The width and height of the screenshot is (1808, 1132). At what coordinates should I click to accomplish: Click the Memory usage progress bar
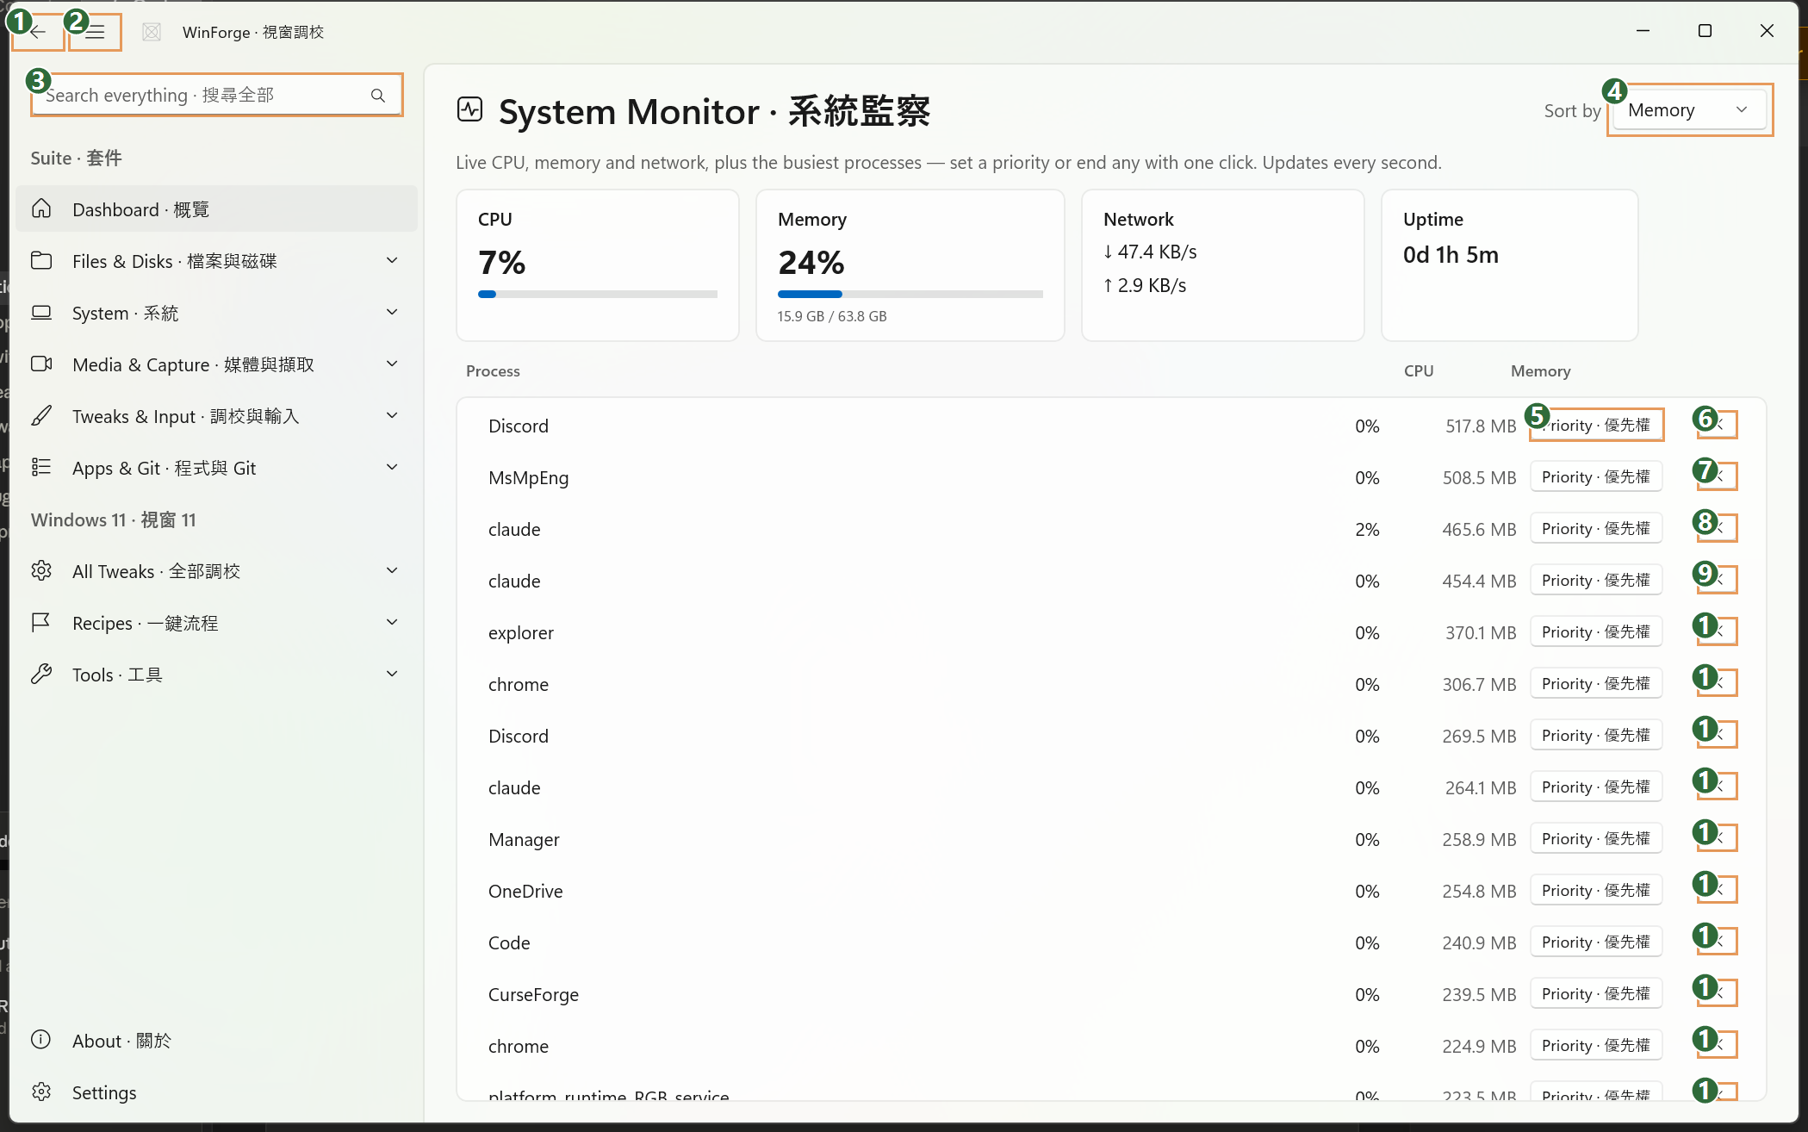[x=910, y=294]
